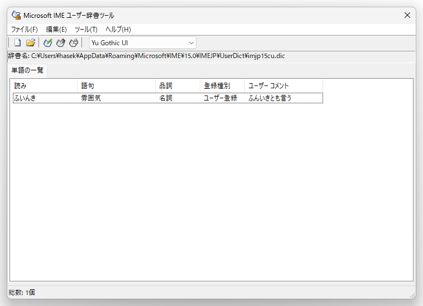Open the Yu Gothic UI font dropdown
The width and height of the screenshot is (423, 306).
coord(143,43)
